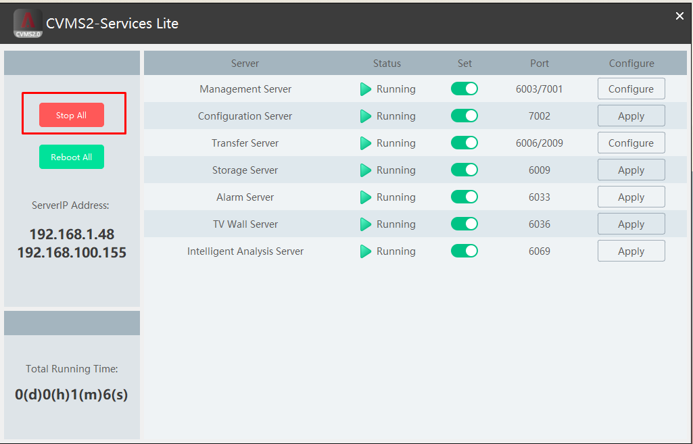Screen dimensions: 693x444
Task: Click the Set column header
Action: coord(464,63)
